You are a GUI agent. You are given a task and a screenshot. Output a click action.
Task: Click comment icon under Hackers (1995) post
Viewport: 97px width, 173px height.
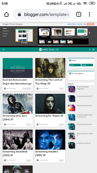point(37,160)
